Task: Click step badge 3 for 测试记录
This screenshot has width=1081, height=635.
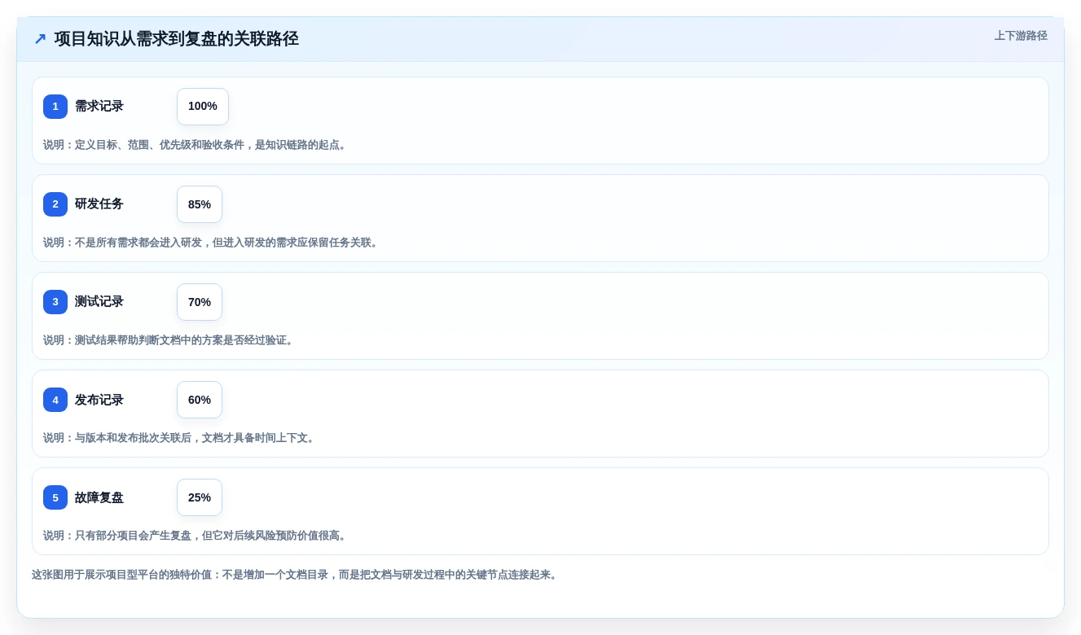Action: click(55, 302)
